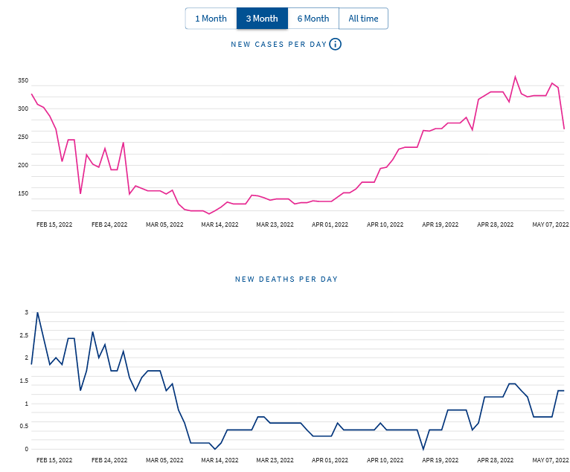
Task: Click APR 01, 2022 under deaths chart
Action: [330, 460]
